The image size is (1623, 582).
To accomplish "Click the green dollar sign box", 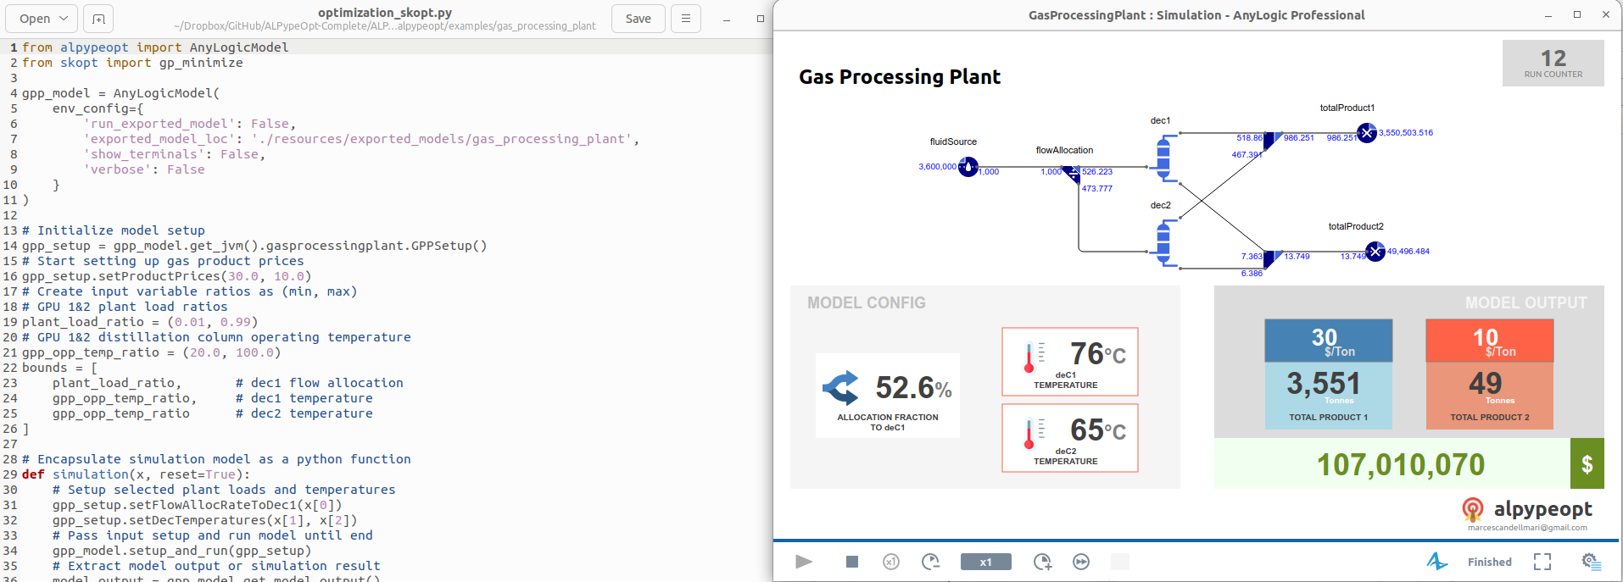I will (x=1587, y=463).
